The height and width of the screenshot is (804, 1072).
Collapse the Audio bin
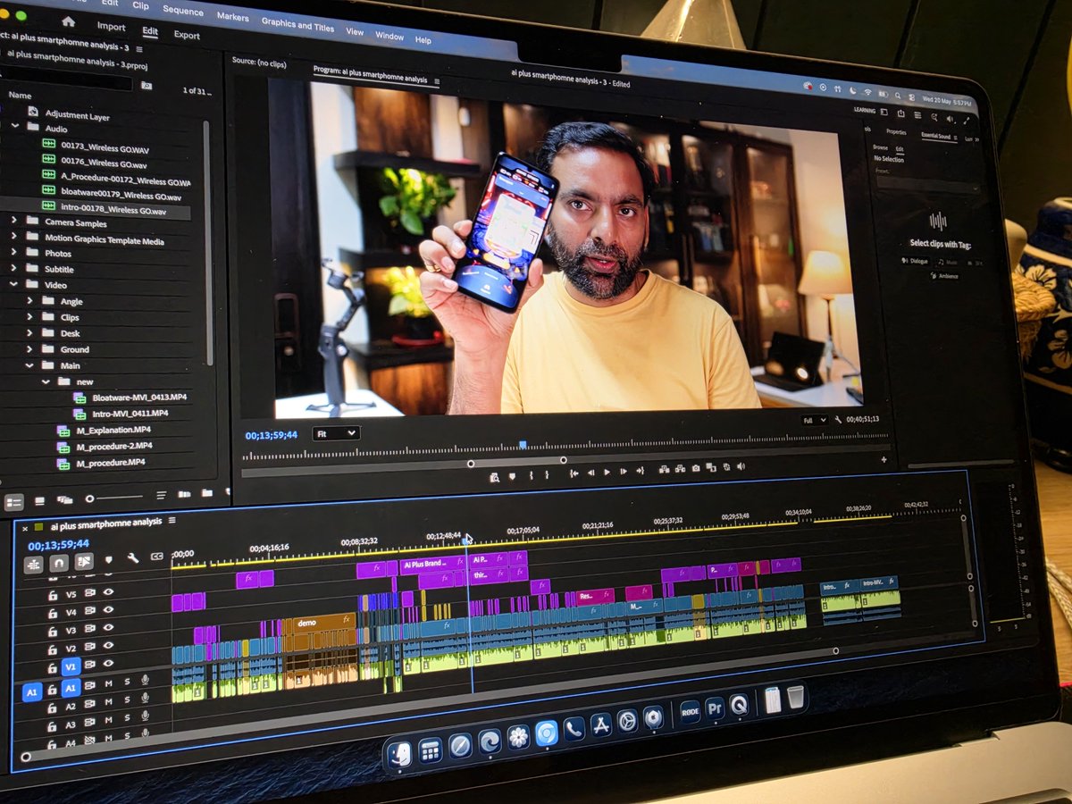[x=14, y=126]
